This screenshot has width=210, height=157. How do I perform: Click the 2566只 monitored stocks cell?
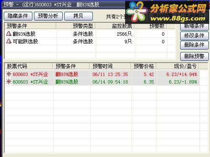point(124,34)
